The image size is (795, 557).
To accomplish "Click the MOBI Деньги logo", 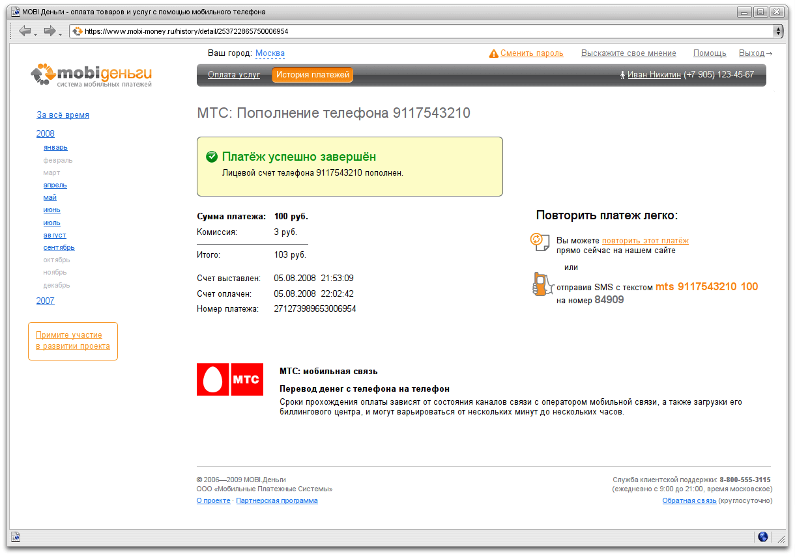I will pyautogui.click(x=91, y=75).
